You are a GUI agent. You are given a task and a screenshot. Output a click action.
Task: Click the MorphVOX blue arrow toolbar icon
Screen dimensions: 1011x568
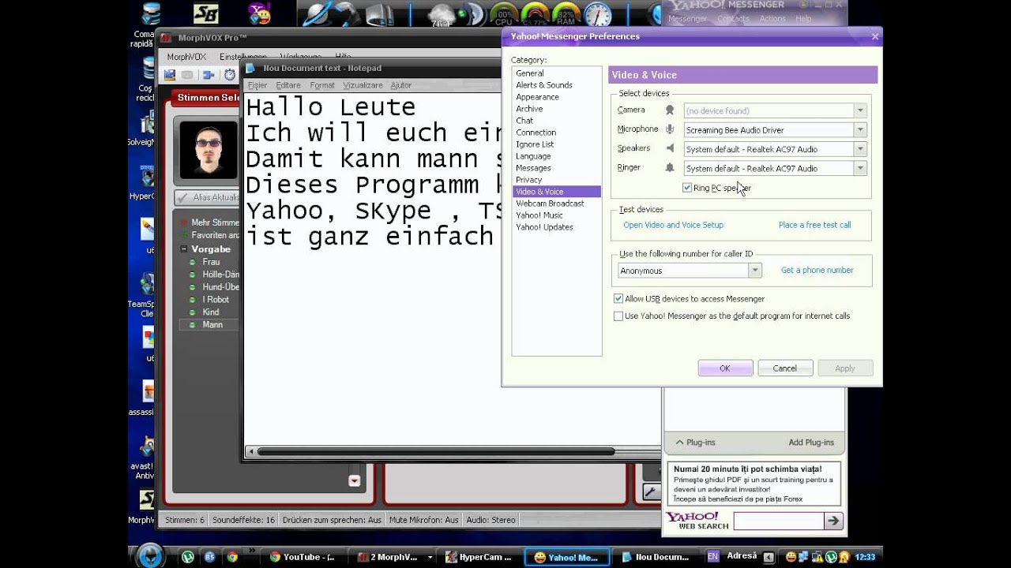click(209, 75)
